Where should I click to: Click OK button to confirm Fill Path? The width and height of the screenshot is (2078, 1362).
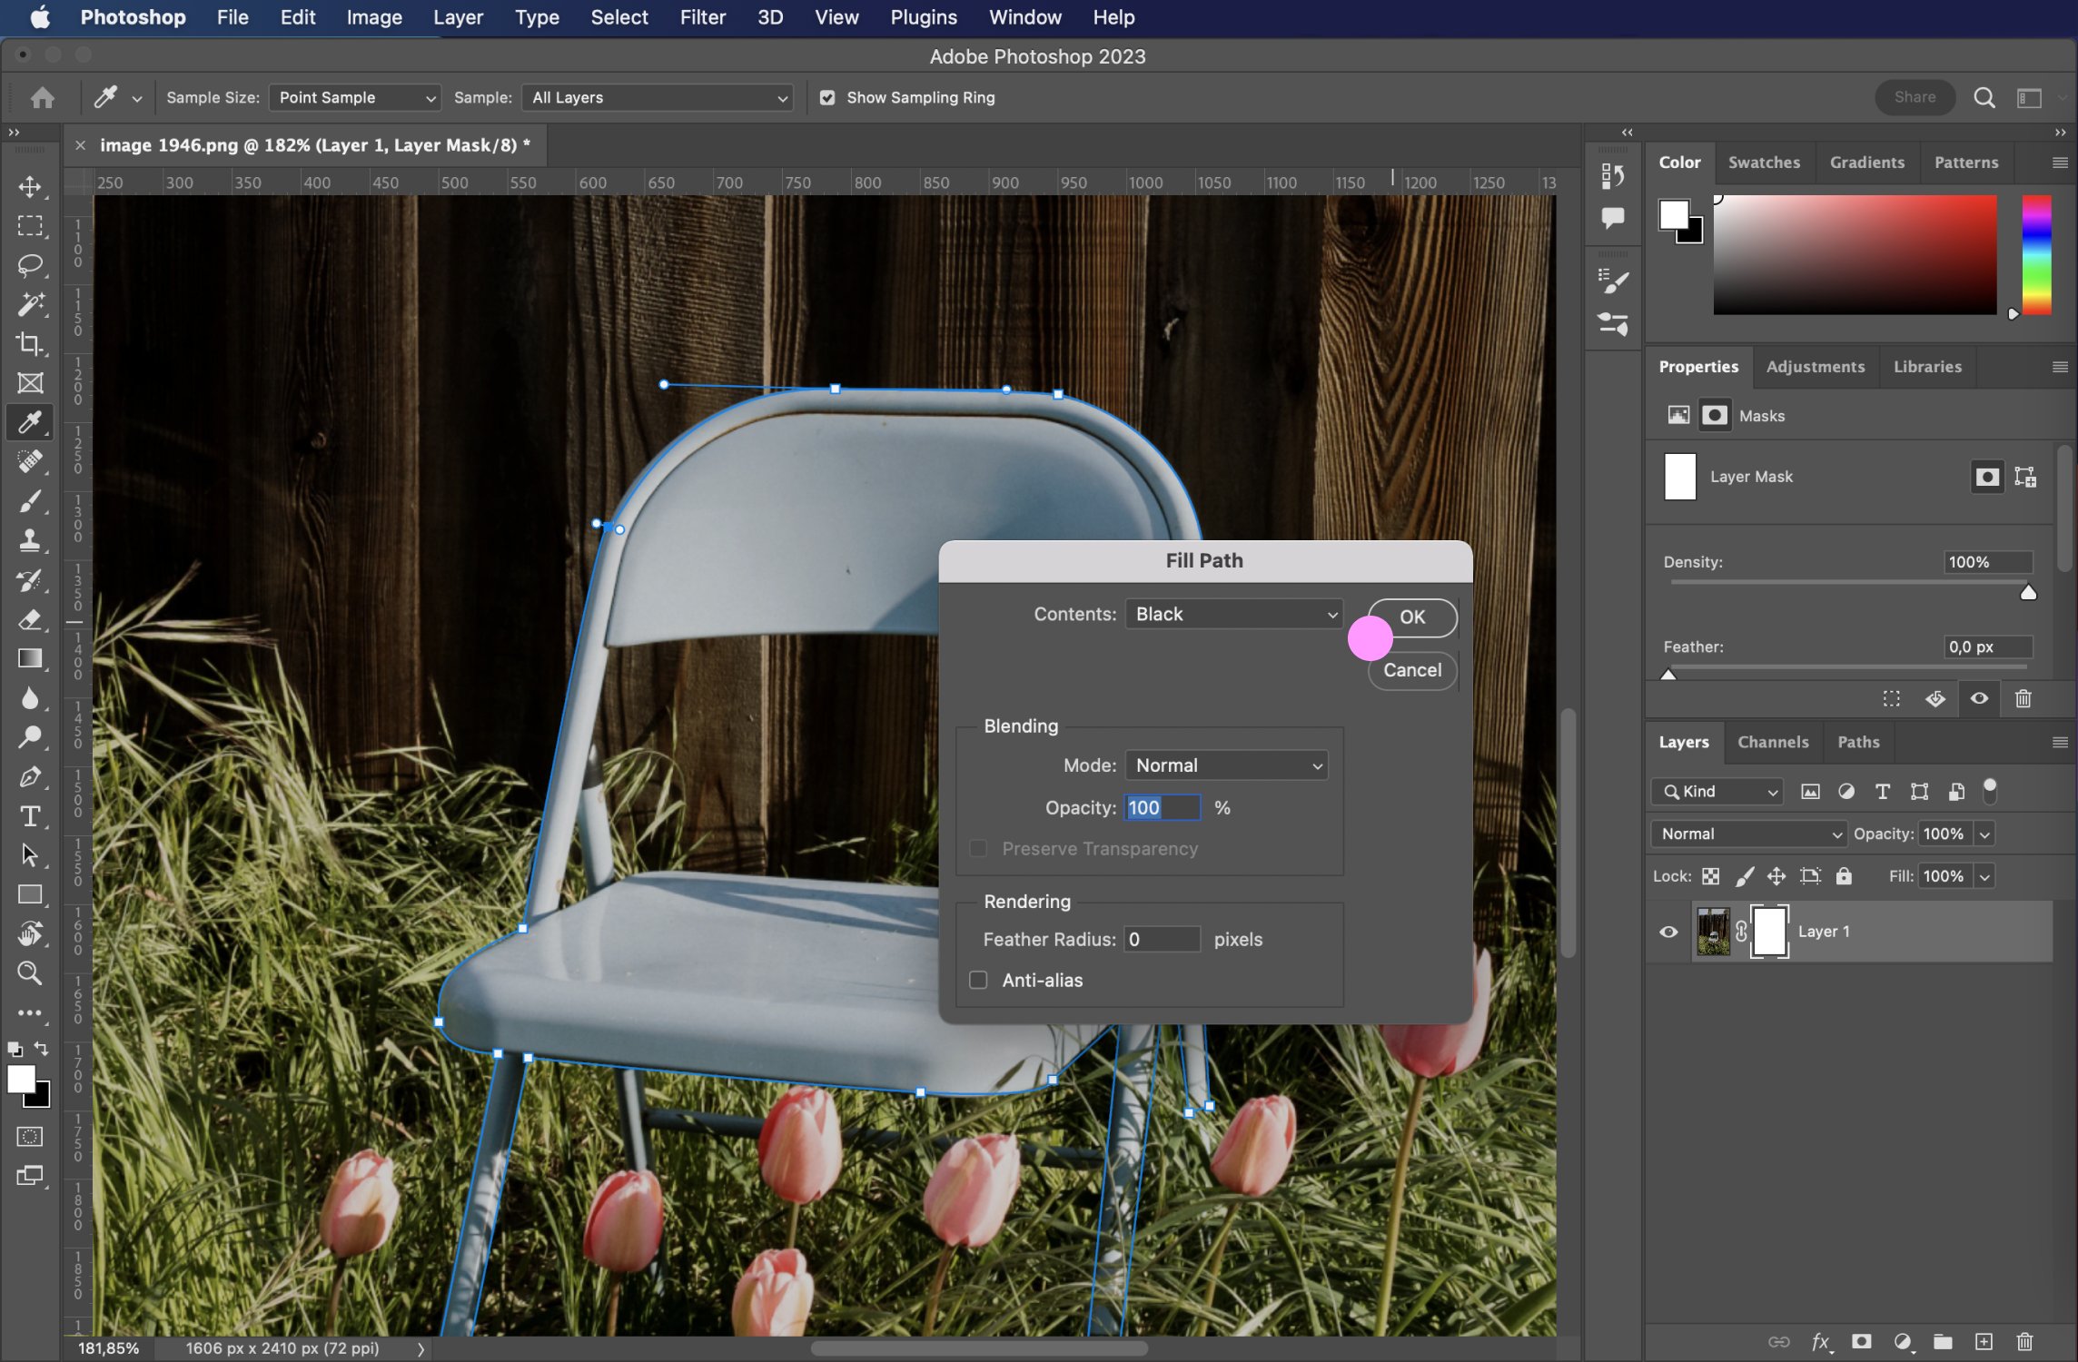click(1410, 616)
